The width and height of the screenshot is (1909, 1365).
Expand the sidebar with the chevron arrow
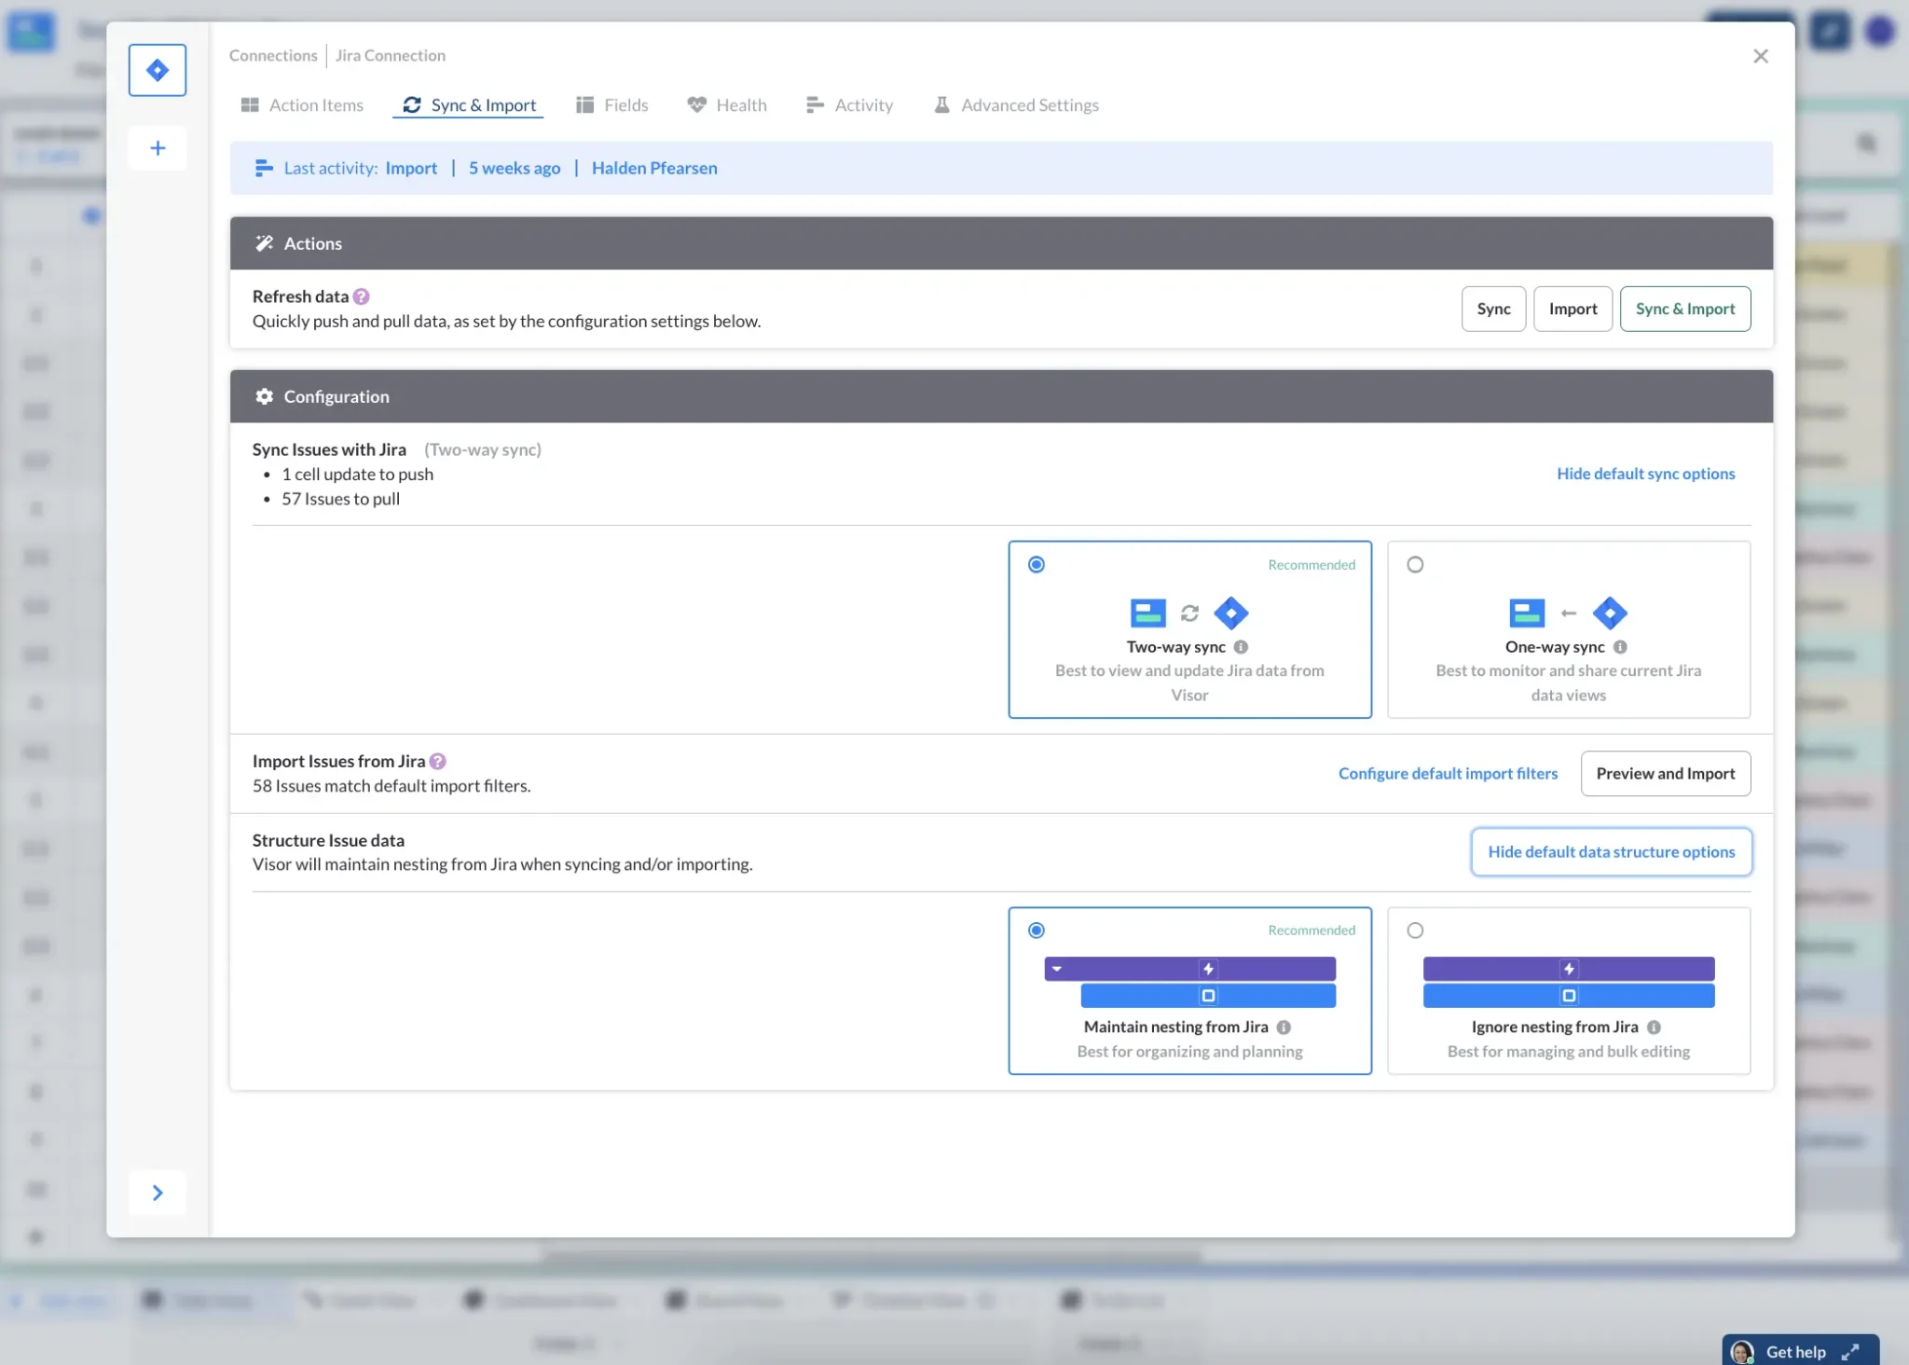158,1193
